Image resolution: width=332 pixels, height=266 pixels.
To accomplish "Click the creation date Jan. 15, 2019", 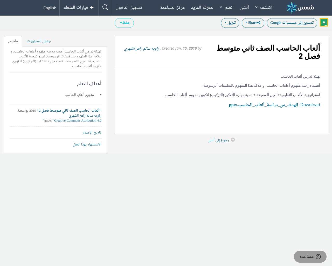I will 186,48.
